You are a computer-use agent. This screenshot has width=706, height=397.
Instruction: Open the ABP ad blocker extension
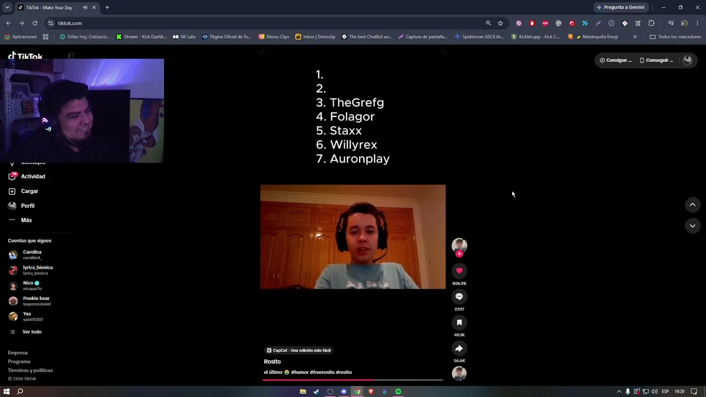[x=545, y=23]
